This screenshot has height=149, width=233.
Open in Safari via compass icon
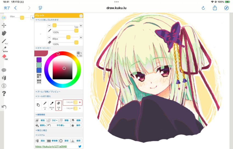[226, 8]
